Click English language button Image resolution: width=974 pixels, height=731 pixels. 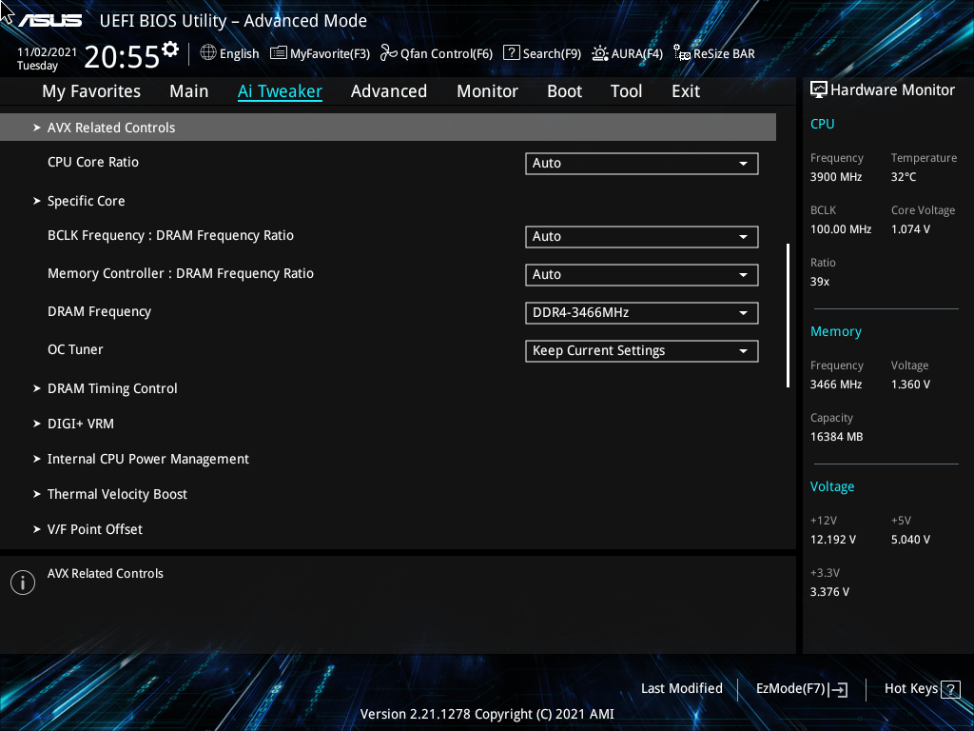tap(239, 54)
